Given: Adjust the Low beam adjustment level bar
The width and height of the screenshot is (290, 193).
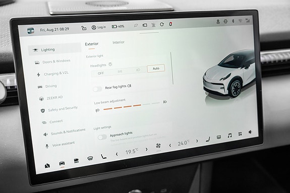Looking at the screenshot, I should (131, 106).
